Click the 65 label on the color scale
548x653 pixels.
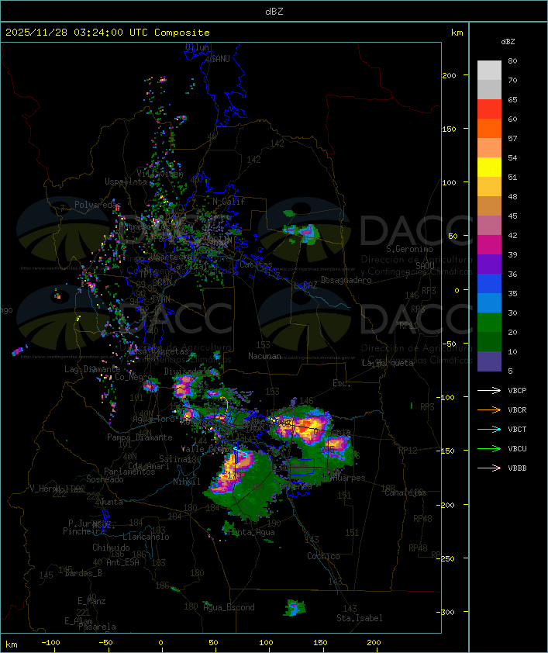[512, 99]
